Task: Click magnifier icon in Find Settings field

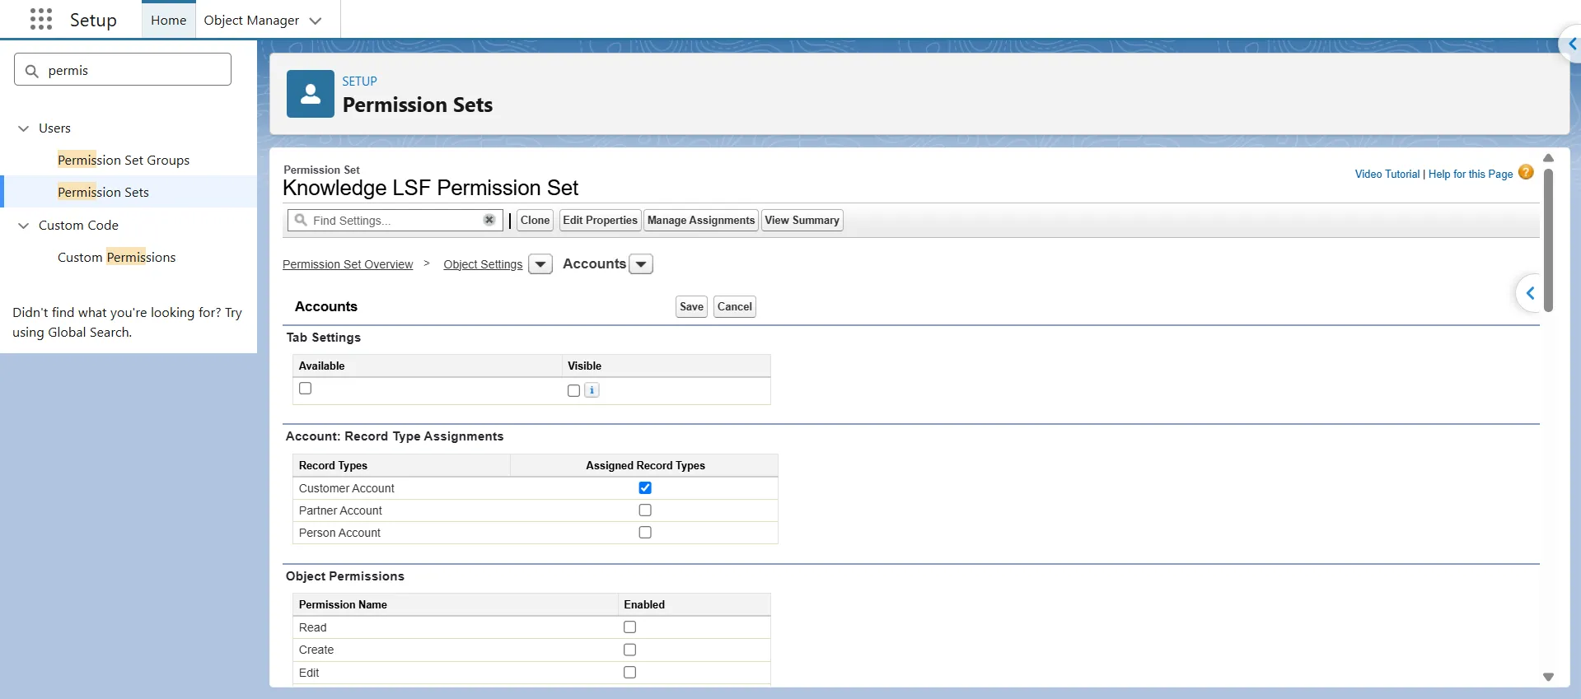Action: pos(302,220)
